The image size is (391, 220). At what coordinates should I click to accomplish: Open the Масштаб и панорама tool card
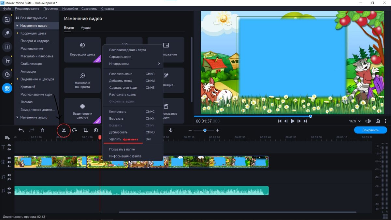(x=82, y=80)
